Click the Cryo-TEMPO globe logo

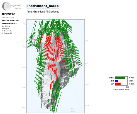(6, 6)
